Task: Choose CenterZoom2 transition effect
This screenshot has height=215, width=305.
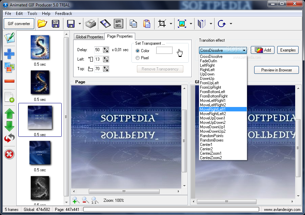Action: 223,158
